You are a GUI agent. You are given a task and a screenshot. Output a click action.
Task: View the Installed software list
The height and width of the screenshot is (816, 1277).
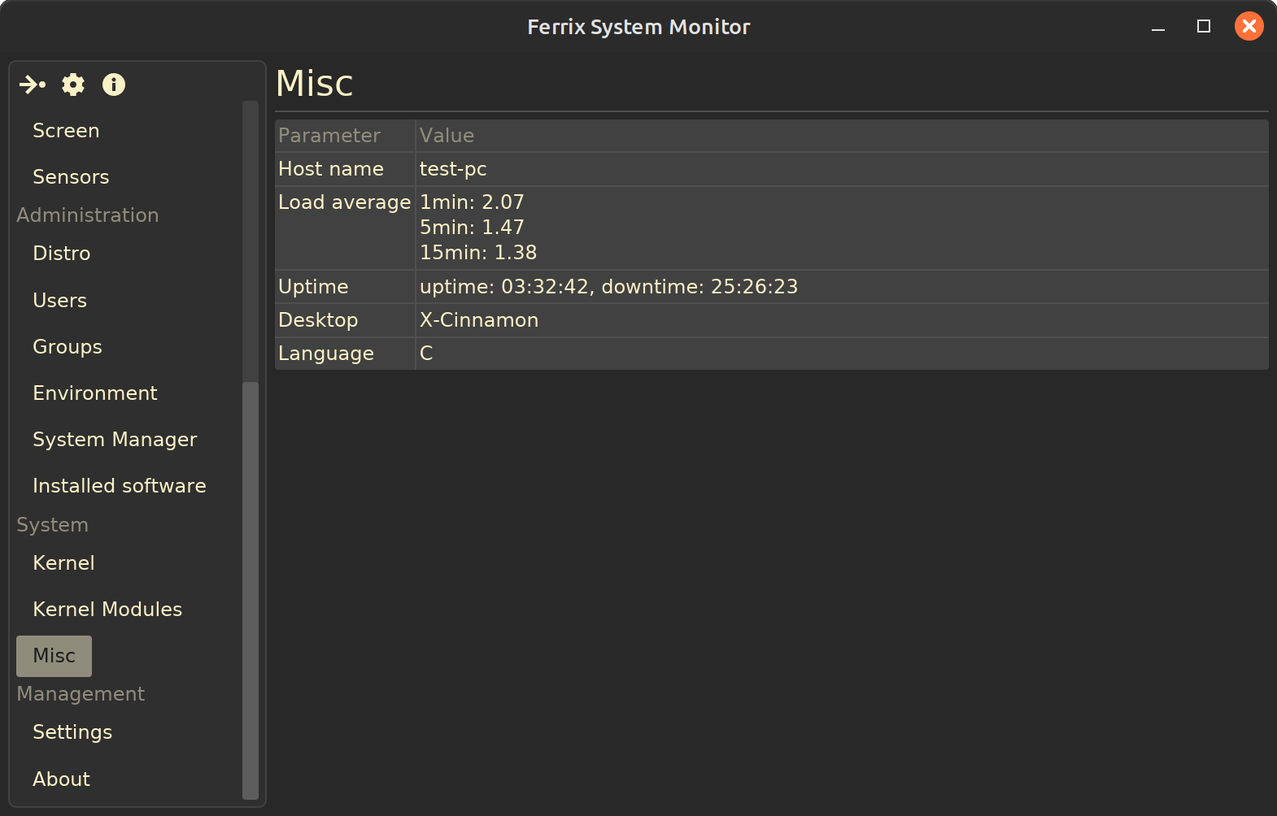[120, 486]
